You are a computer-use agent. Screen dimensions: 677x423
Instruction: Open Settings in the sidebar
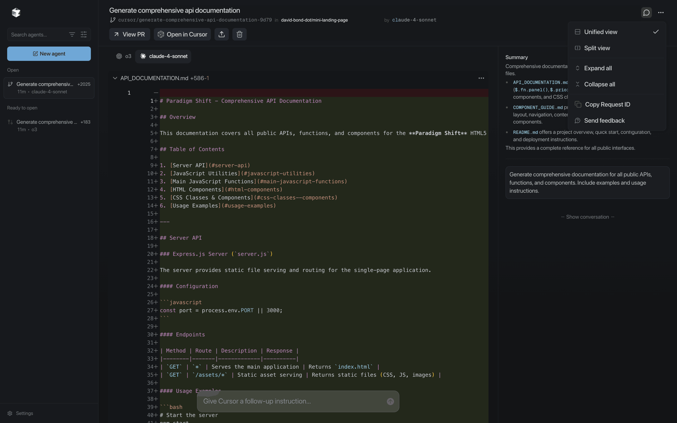tap(20, 413)
